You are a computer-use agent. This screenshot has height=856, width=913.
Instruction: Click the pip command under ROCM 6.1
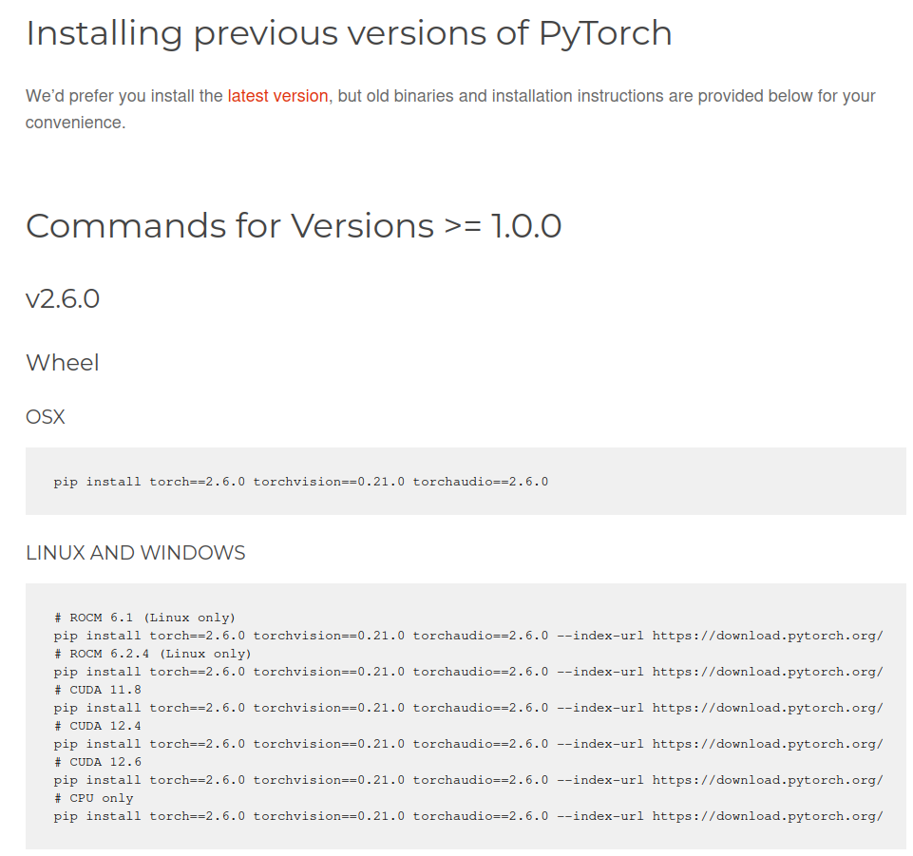pyautogui.click(x=468, y=636)
